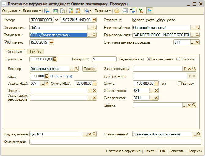Open calendar picker next to document date
The width and height of the screenshot is (205, 156).
point(94,20)
